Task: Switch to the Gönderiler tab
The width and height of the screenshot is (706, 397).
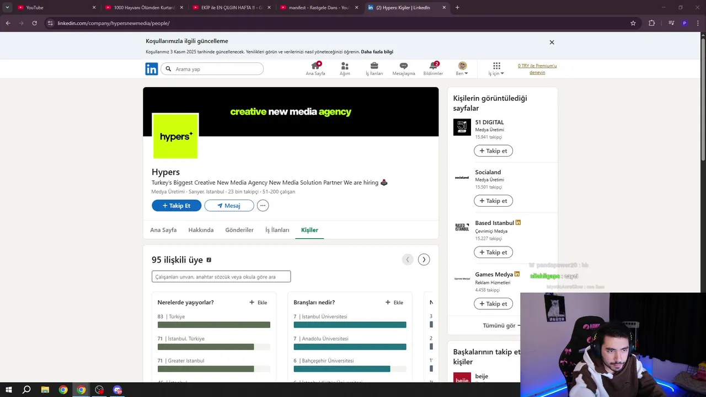Action: point(239,230)
